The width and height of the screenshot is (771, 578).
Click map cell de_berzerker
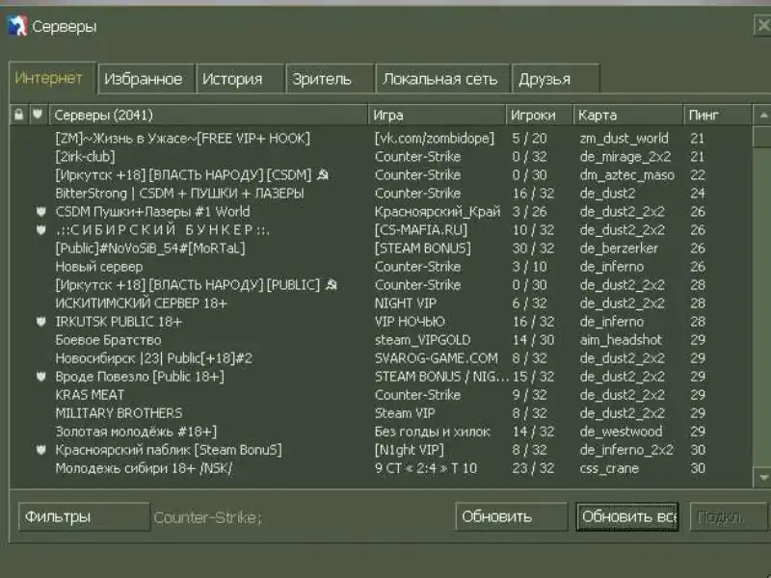(x=619, y=249)
